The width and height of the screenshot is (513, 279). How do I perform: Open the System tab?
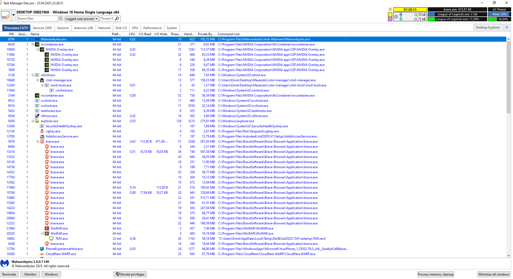tap(172, 28)
